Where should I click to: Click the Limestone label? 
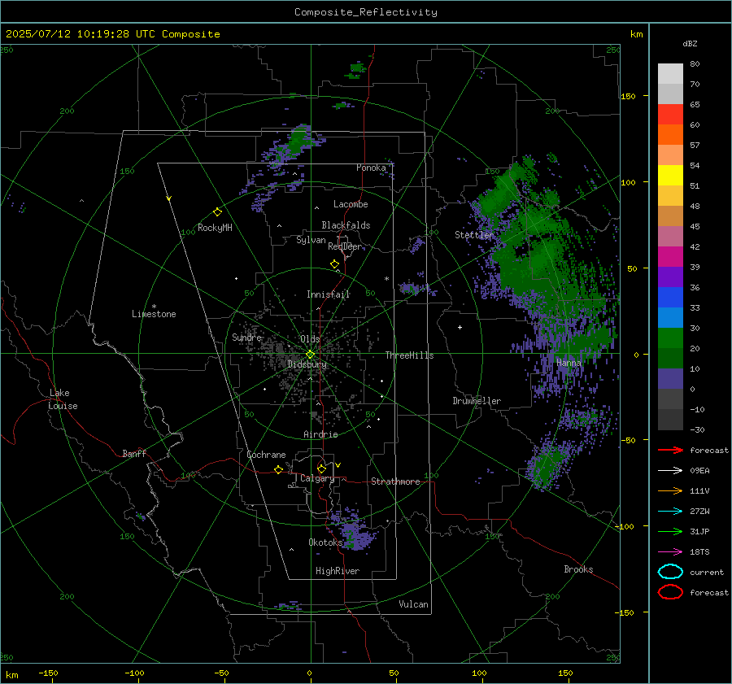154,314
